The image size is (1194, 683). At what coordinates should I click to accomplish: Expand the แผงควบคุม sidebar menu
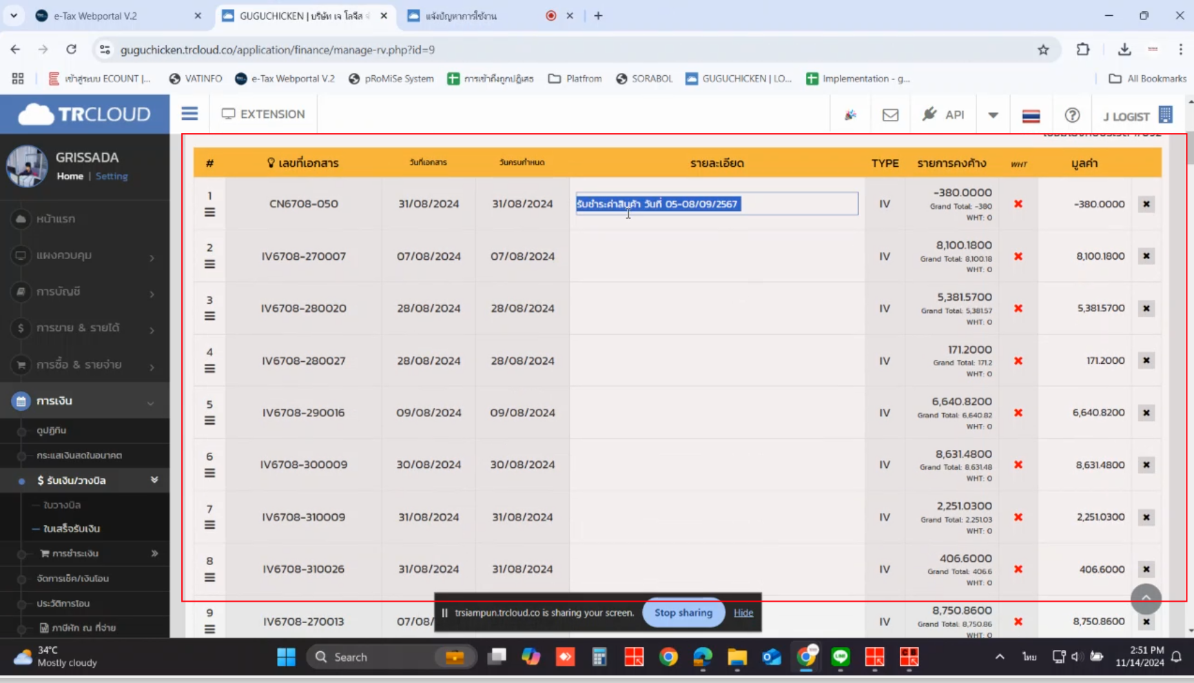[x=85, y=255]
